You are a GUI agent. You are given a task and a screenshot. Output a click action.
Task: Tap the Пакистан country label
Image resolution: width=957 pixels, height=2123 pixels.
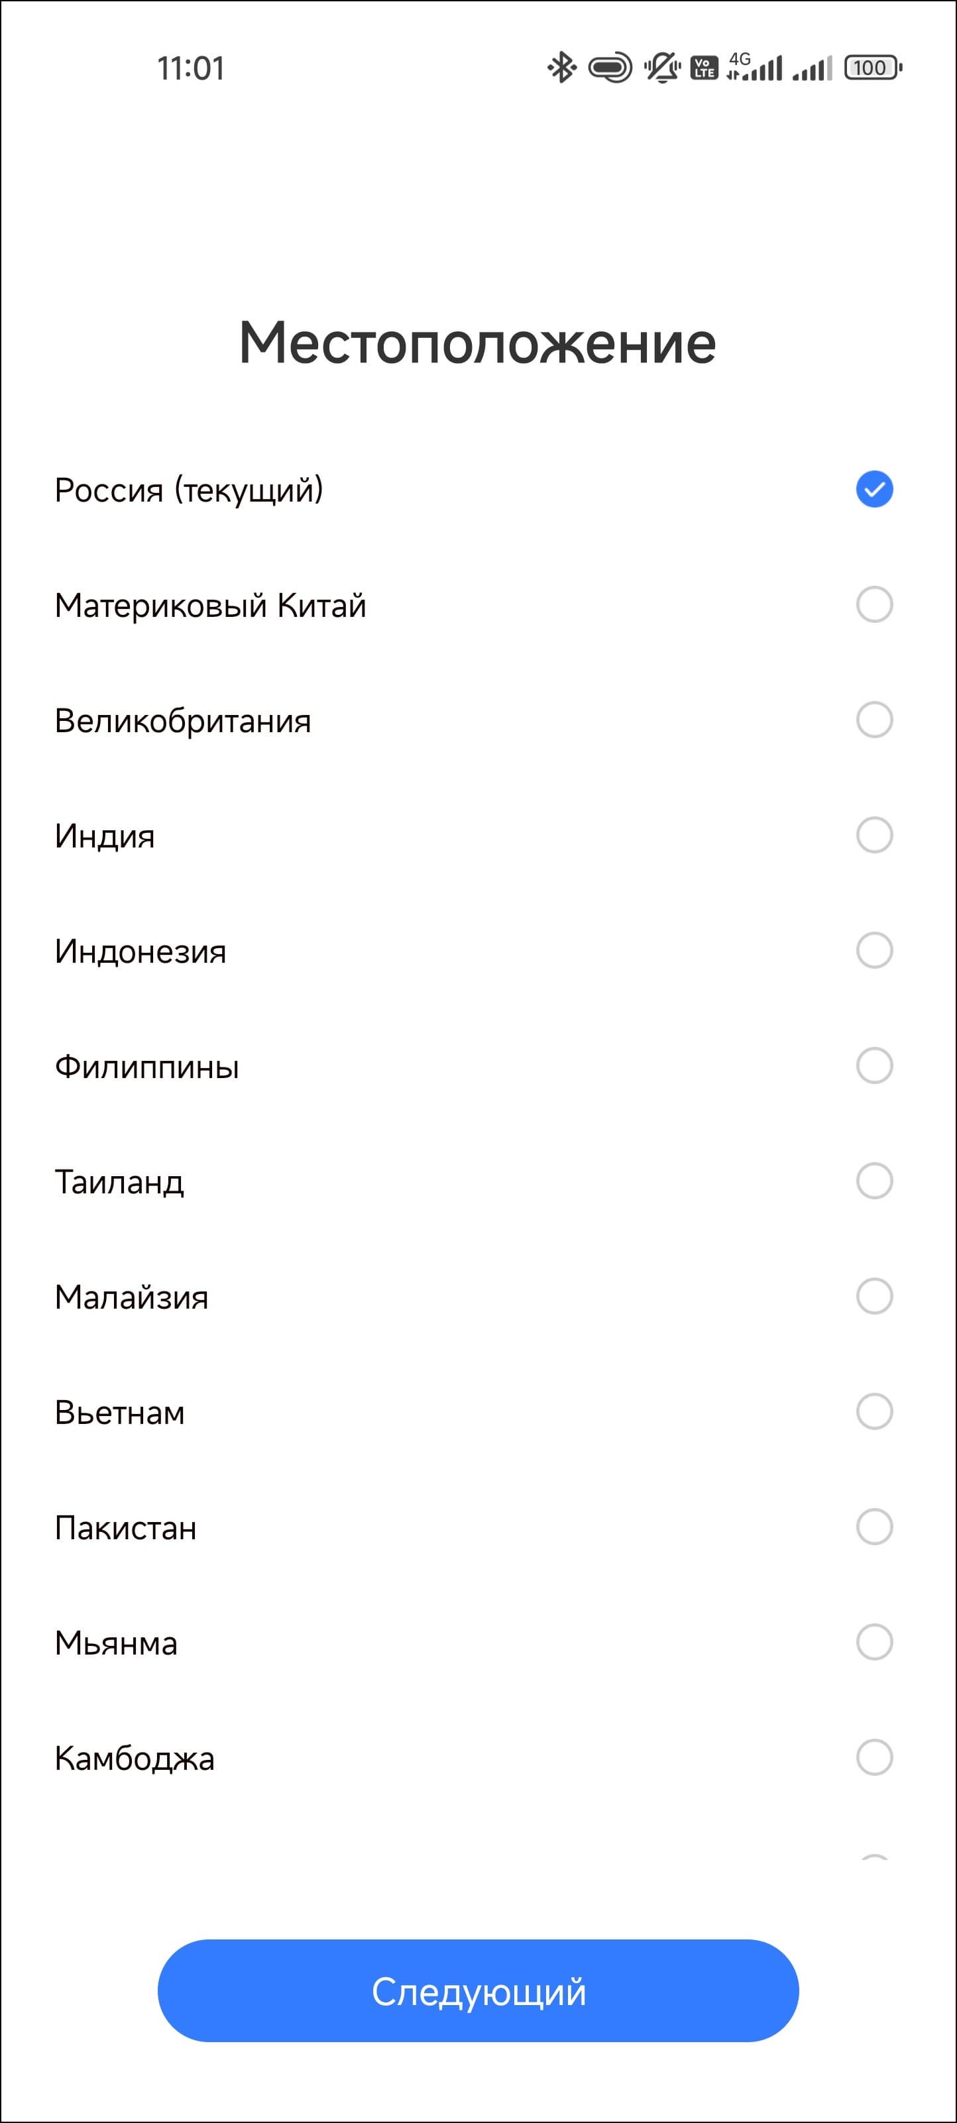(126, 1529)
